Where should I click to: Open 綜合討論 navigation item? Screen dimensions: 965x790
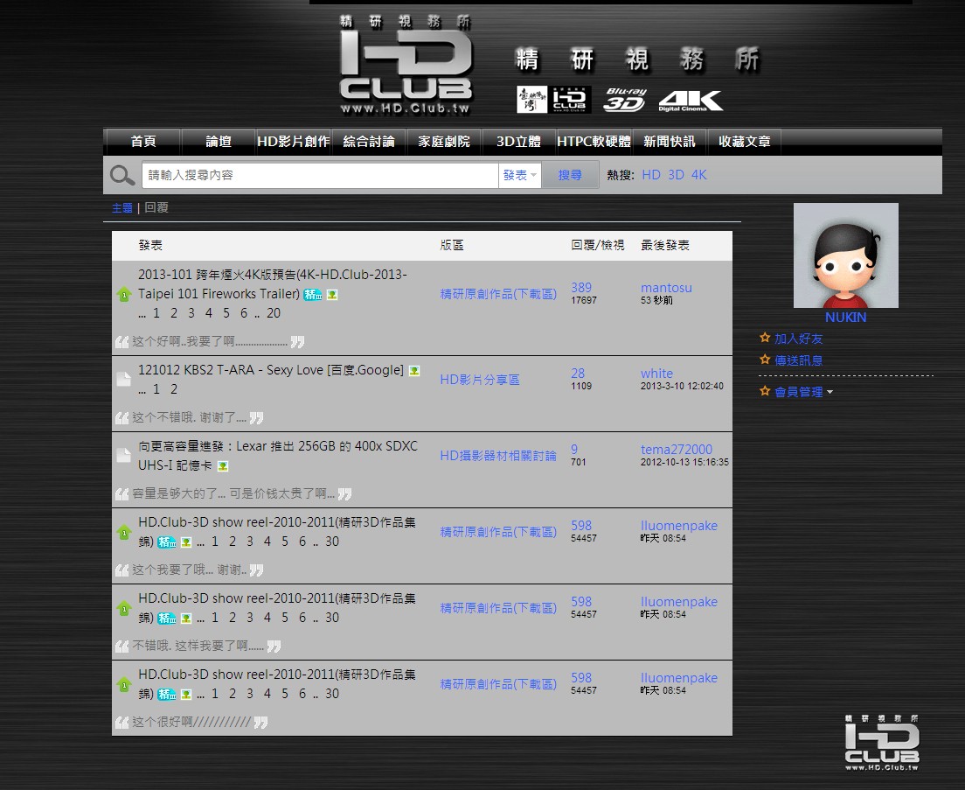point(369,142)
